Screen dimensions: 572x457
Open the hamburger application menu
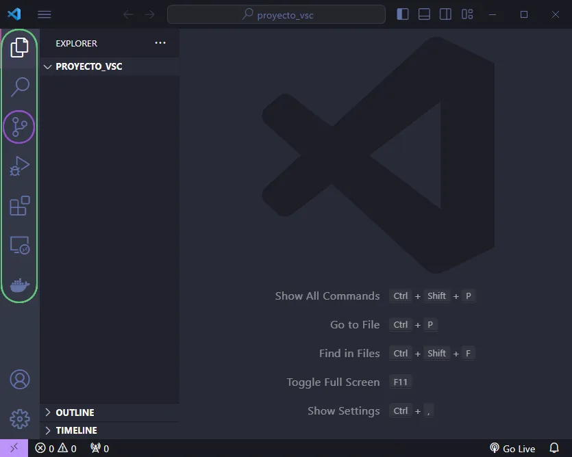(x=44, y=14)
